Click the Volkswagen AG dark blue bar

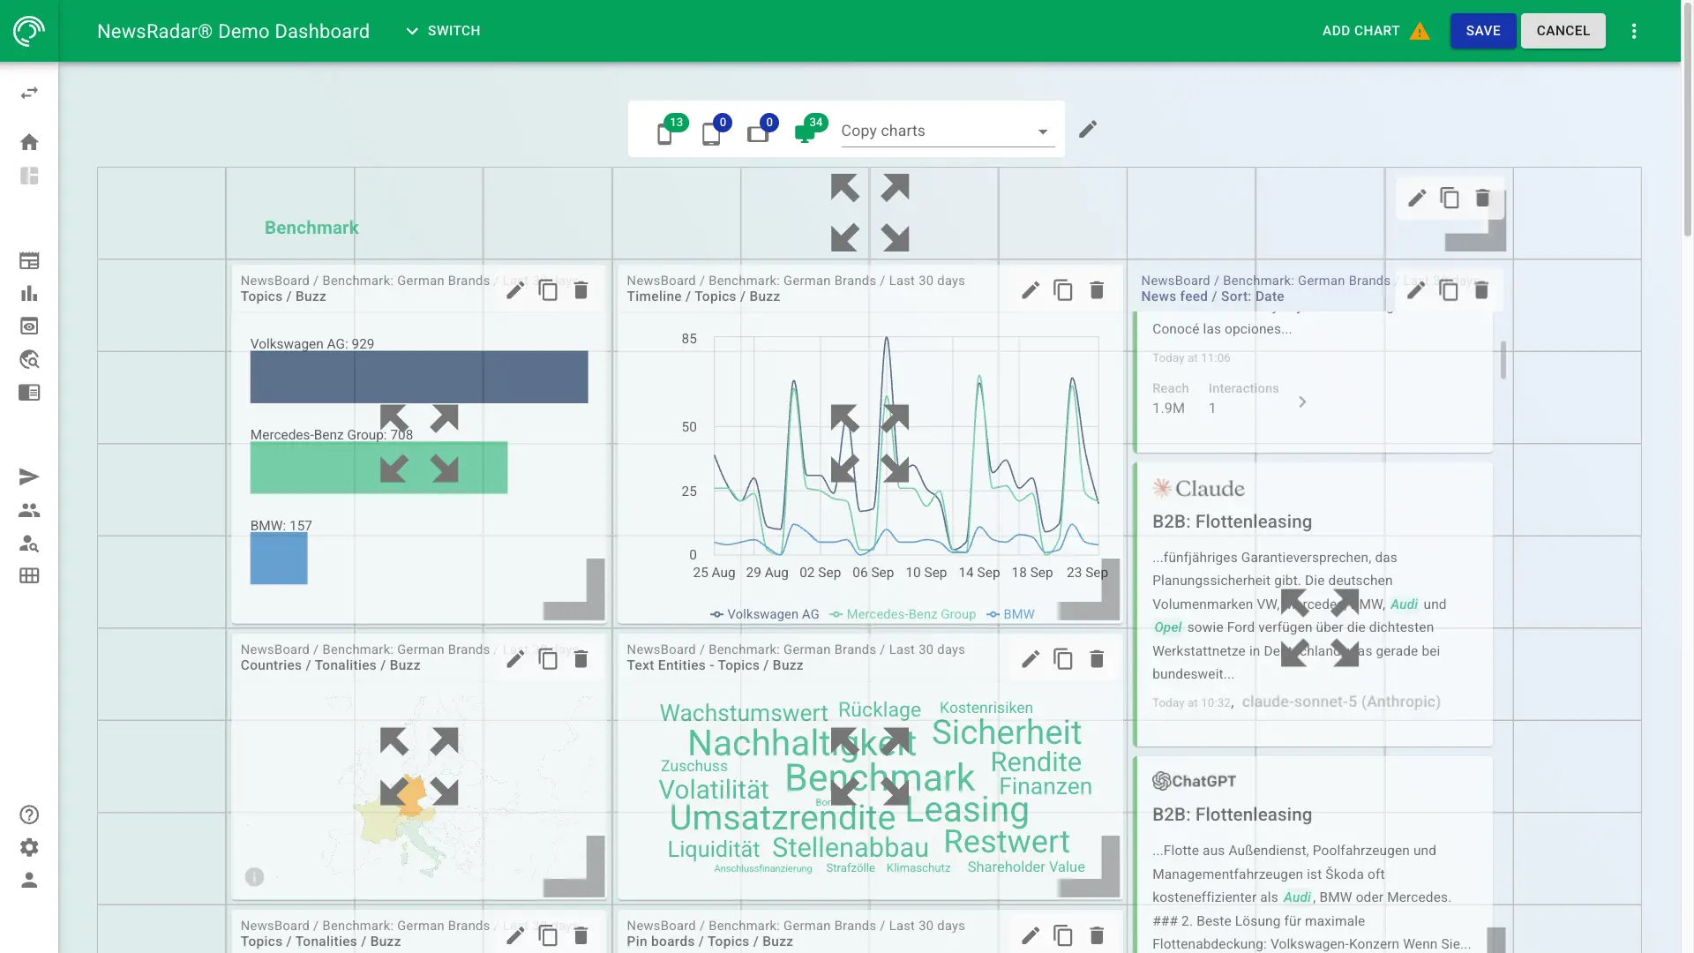click(419, 377)
